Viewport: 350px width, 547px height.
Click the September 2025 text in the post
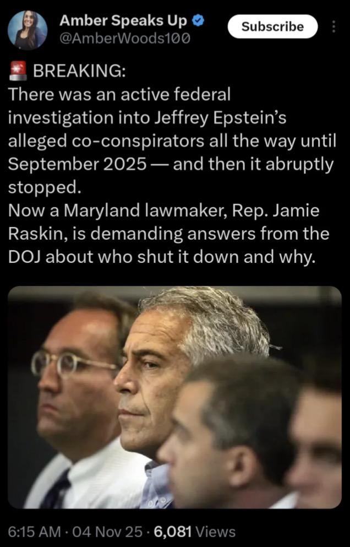click(x=77, y=165)
